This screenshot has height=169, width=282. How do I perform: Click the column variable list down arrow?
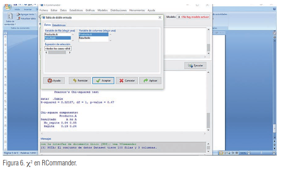(110, 40)
